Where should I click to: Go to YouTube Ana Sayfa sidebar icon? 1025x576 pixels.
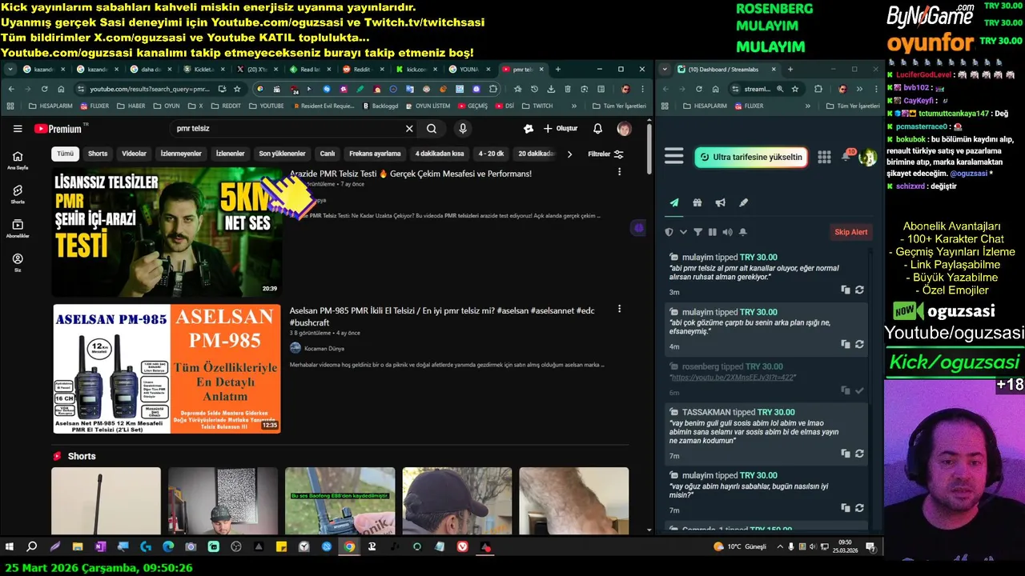(18, 160)
